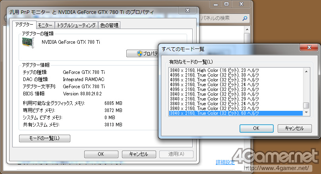The width and height of the screenshot is (321, 174).
Task: Select 3840 x 2160 High Color 16-bit 23 Hz
Action: click(236, 70)
